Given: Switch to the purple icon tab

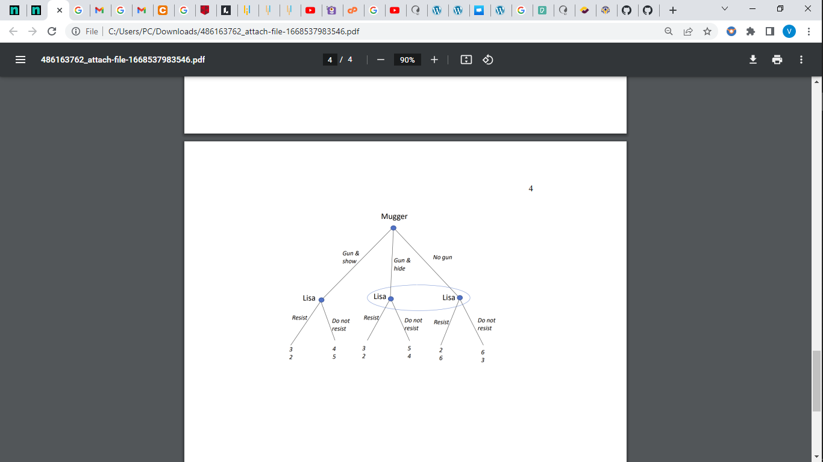Looking at the screenshot, I should [x=331, y=10].
